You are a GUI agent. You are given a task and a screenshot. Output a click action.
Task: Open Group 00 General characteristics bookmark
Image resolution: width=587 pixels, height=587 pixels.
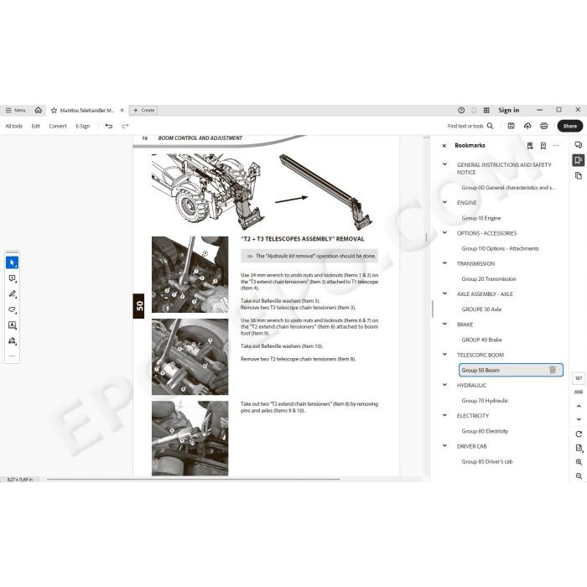click(508, 188)
